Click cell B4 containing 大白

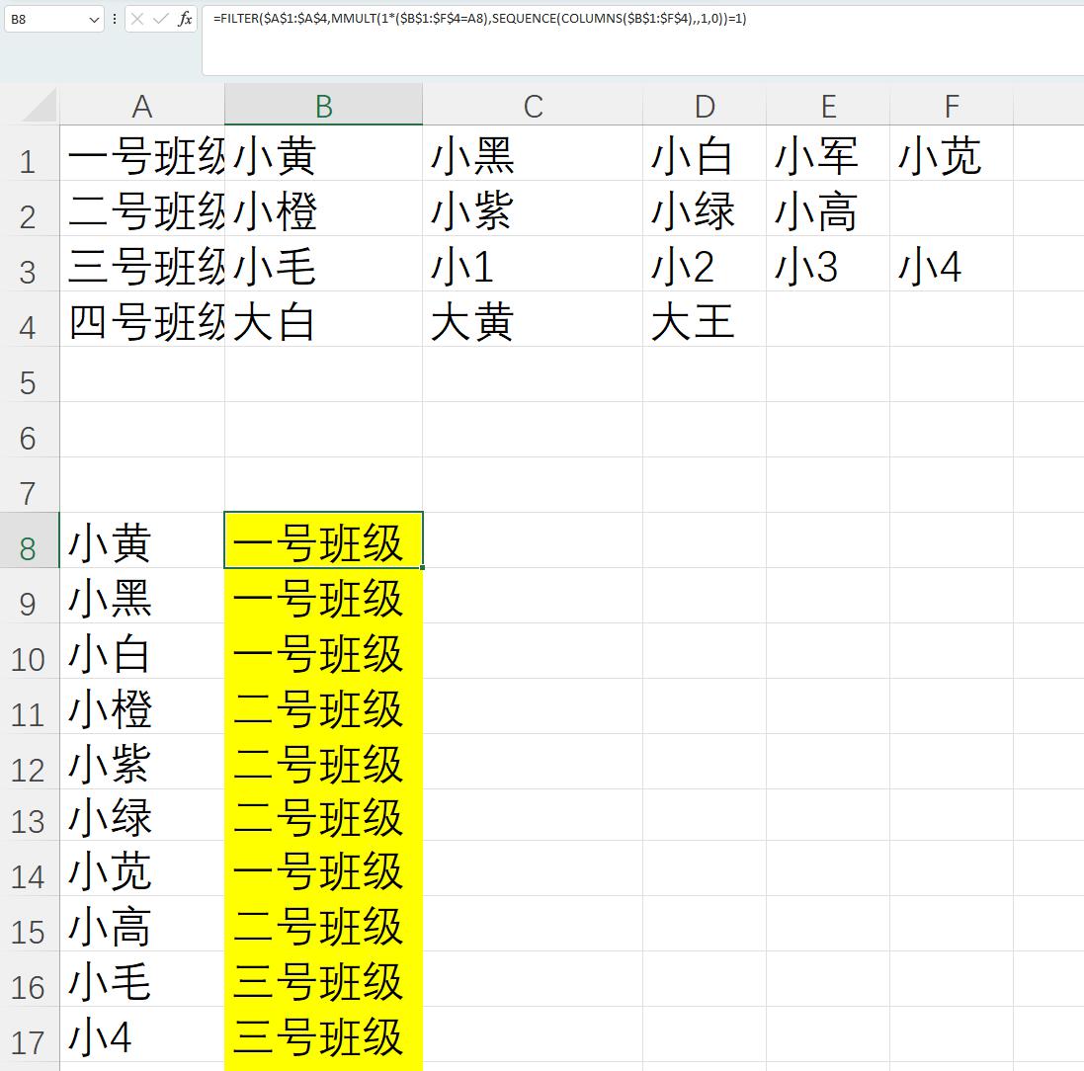pos(323,319)
